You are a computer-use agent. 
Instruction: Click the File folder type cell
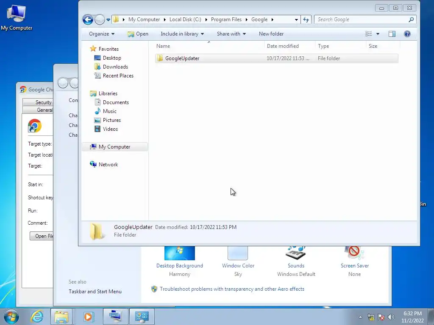click(329, 58)
